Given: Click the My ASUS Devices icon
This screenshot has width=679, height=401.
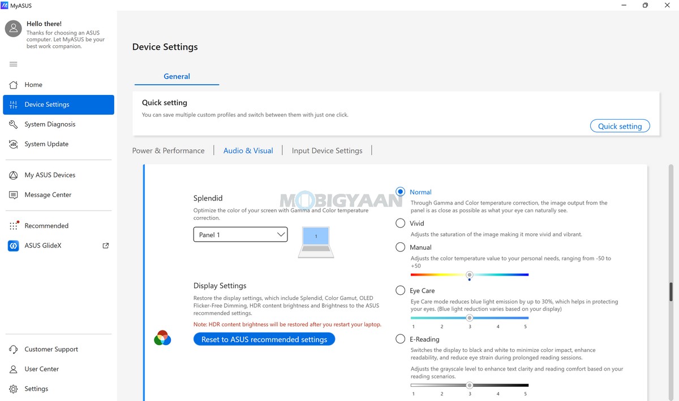Looking at the screenshot, I should click(x=14, y=175).
